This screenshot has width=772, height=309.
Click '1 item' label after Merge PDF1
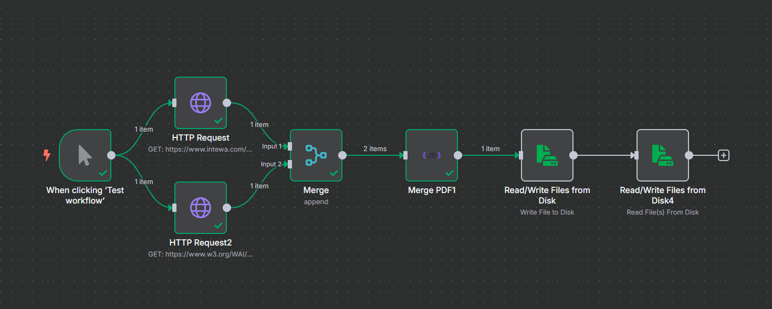point(490,149)
